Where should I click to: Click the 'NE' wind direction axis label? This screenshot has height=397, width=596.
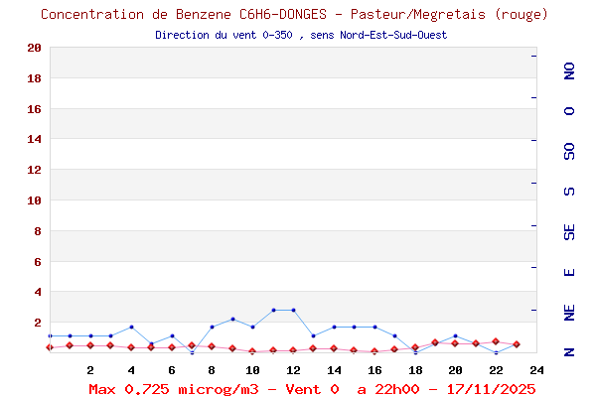tap(569, 313)
